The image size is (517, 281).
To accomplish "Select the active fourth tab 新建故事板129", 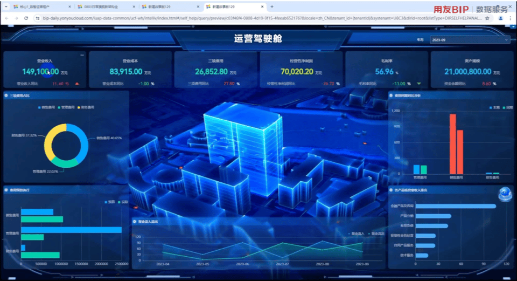I will pyautogui.click(x=234, y=6).
